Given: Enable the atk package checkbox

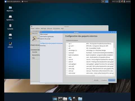Looking at the screenshot, I should [x=67, y=48].
